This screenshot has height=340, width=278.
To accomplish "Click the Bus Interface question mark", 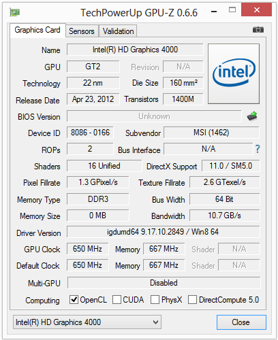I will 258,149.
